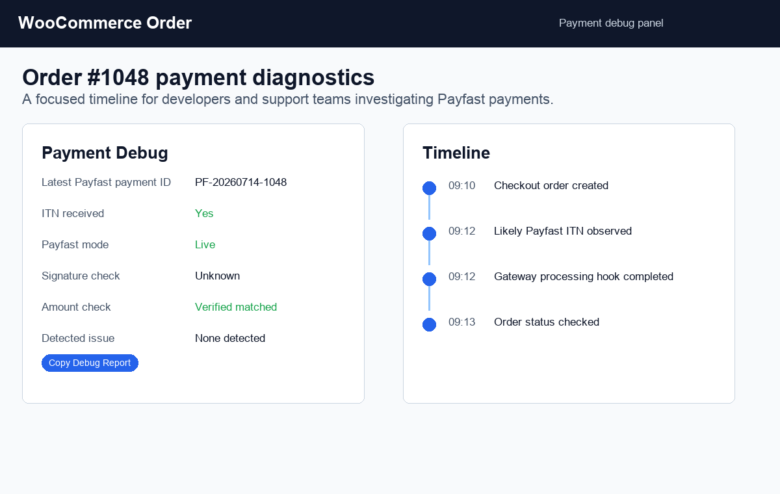The image size is (780, 494).
Task: Click the Order #1048 payment diagnostics heading
Action: [198, 77]
